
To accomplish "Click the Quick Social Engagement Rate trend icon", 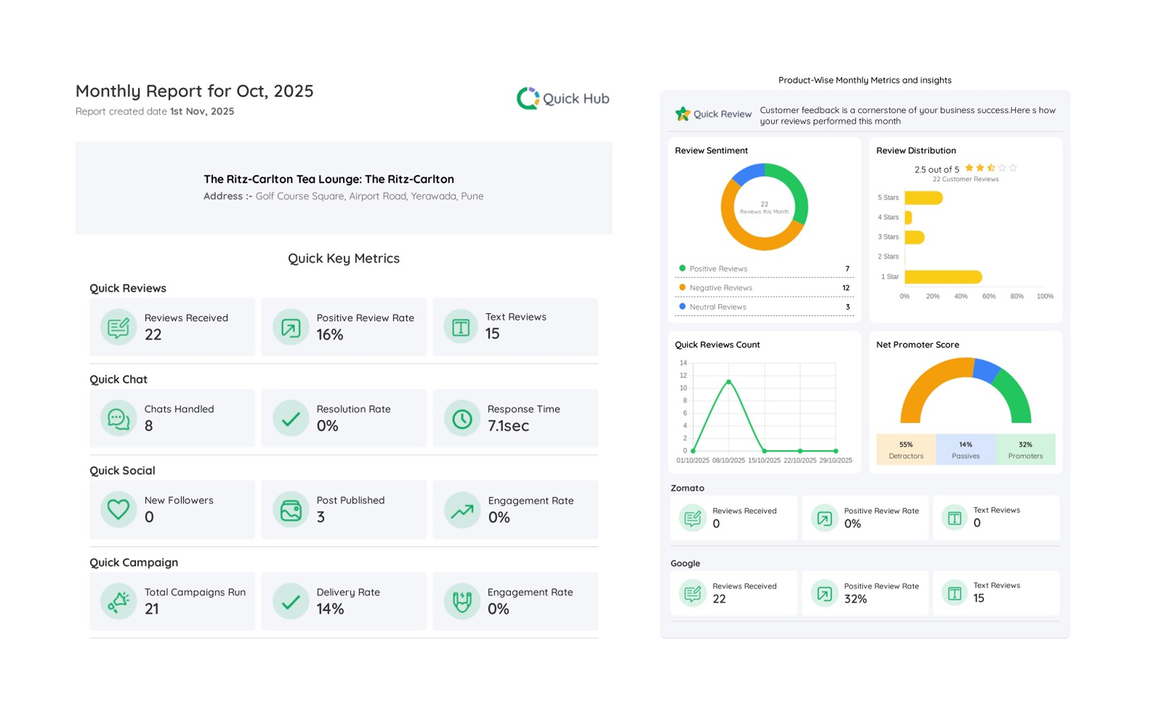I will (462, 511).
